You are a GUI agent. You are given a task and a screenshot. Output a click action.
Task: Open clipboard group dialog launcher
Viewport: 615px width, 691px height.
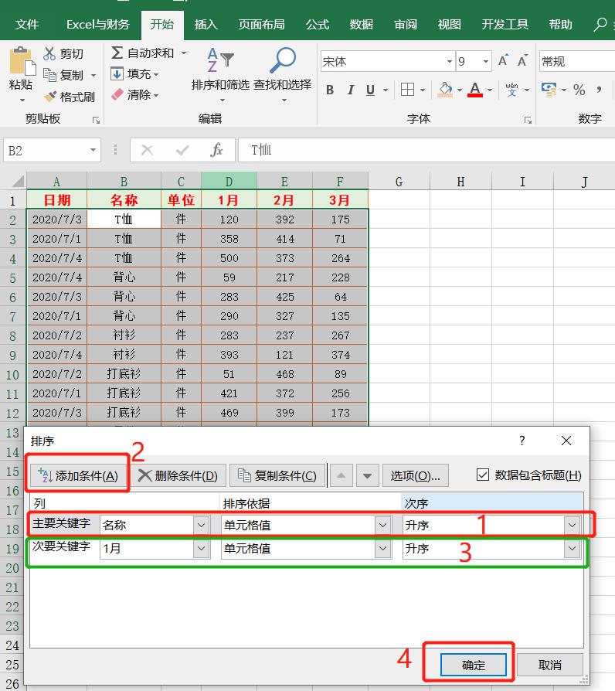96,121
